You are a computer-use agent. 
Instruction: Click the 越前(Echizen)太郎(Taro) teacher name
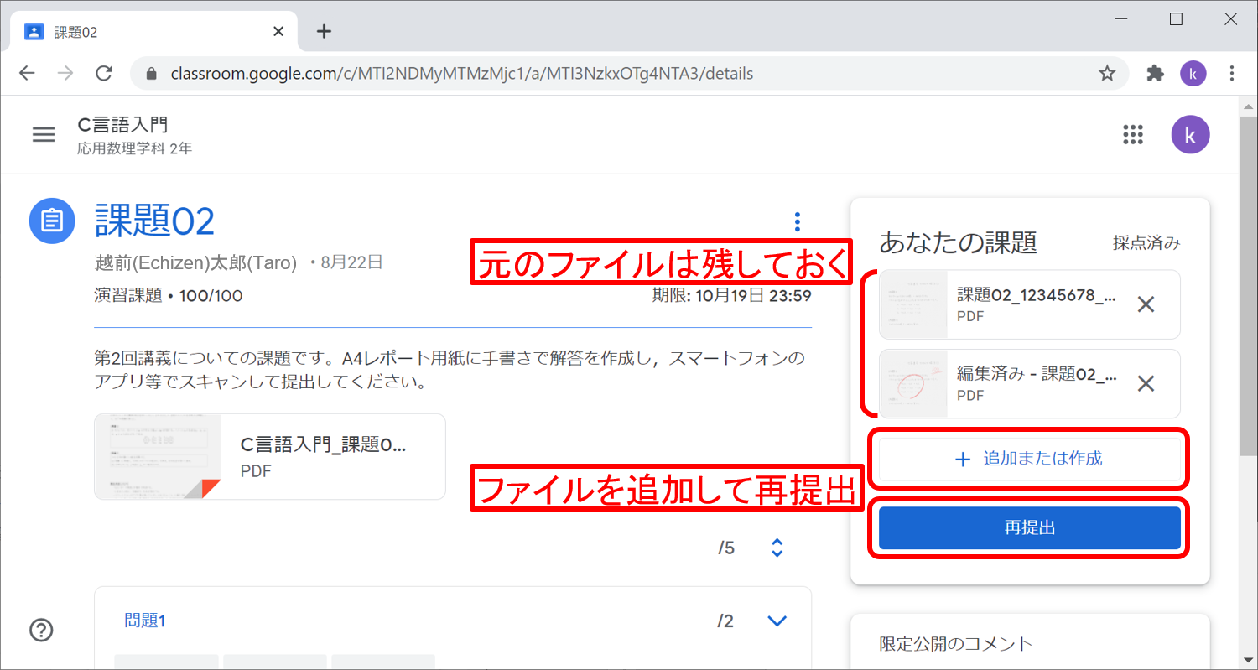pyautogui.click(x=196, y=262)
